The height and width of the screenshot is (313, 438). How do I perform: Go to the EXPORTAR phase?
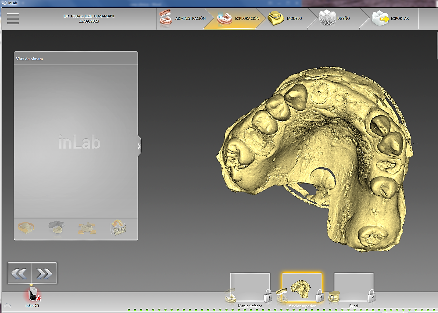(x=390, y=18)
